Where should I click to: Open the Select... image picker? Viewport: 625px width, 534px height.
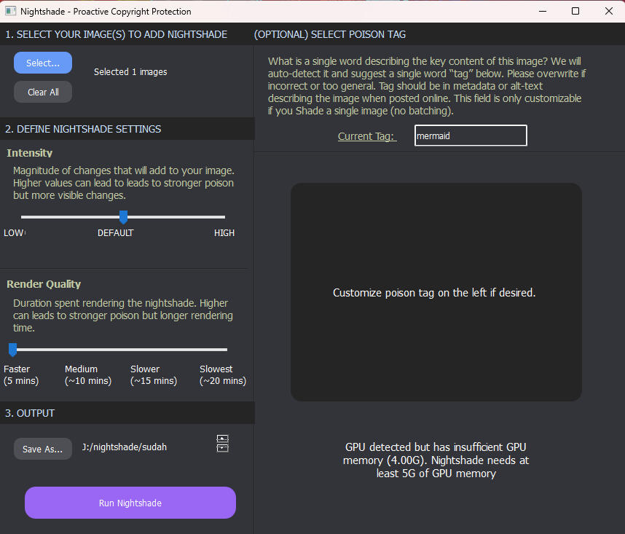[43, 63]
